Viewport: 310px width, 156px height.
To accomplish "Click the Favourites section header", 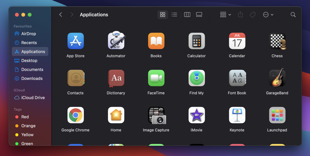I will [x=22, y=26].
